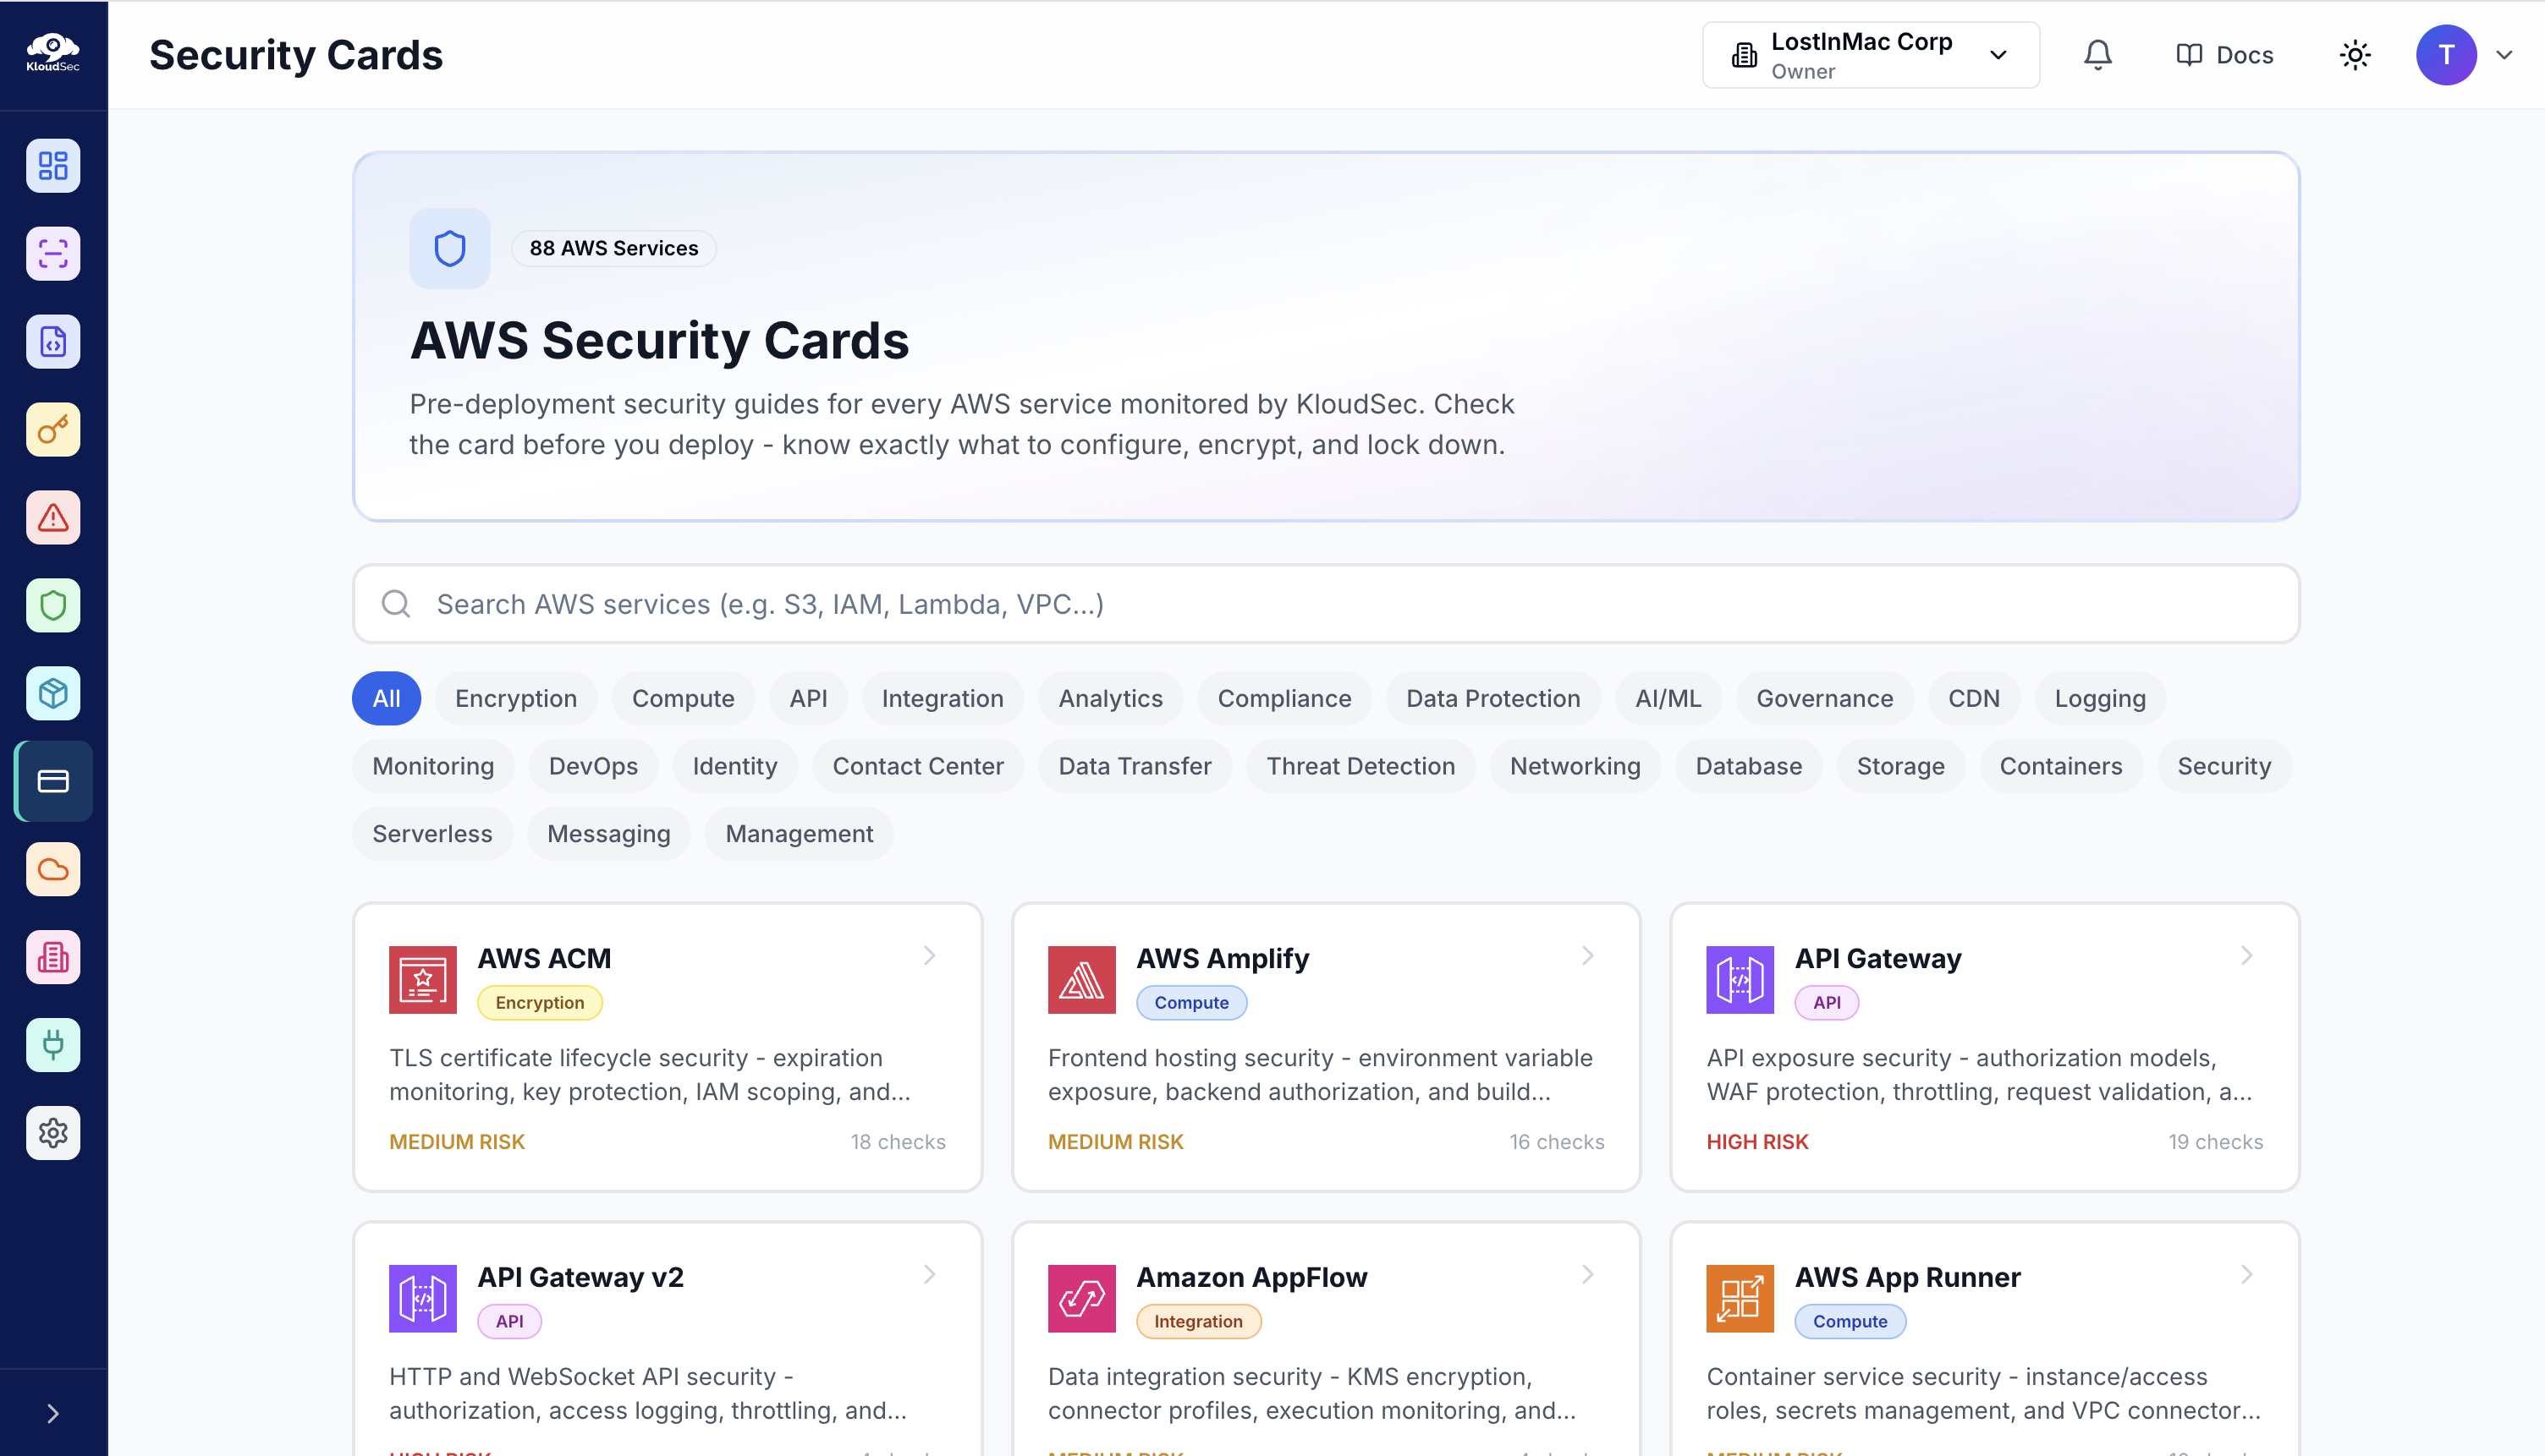Open the pink building icon in sidebar
This screenshot has height=1456, width=2545.
click(53, 957)
